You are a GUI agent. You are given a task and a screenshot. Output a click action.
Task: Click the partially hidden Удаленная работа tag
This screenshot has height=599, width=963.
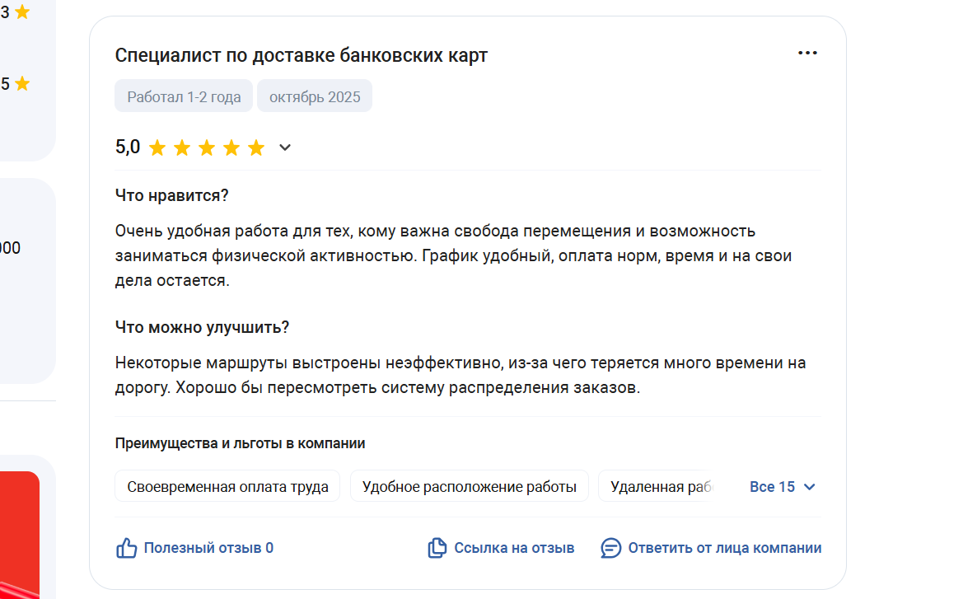point(659,486)
